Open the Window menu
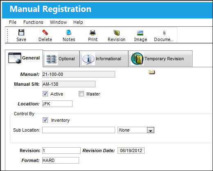 pos(59,22)
